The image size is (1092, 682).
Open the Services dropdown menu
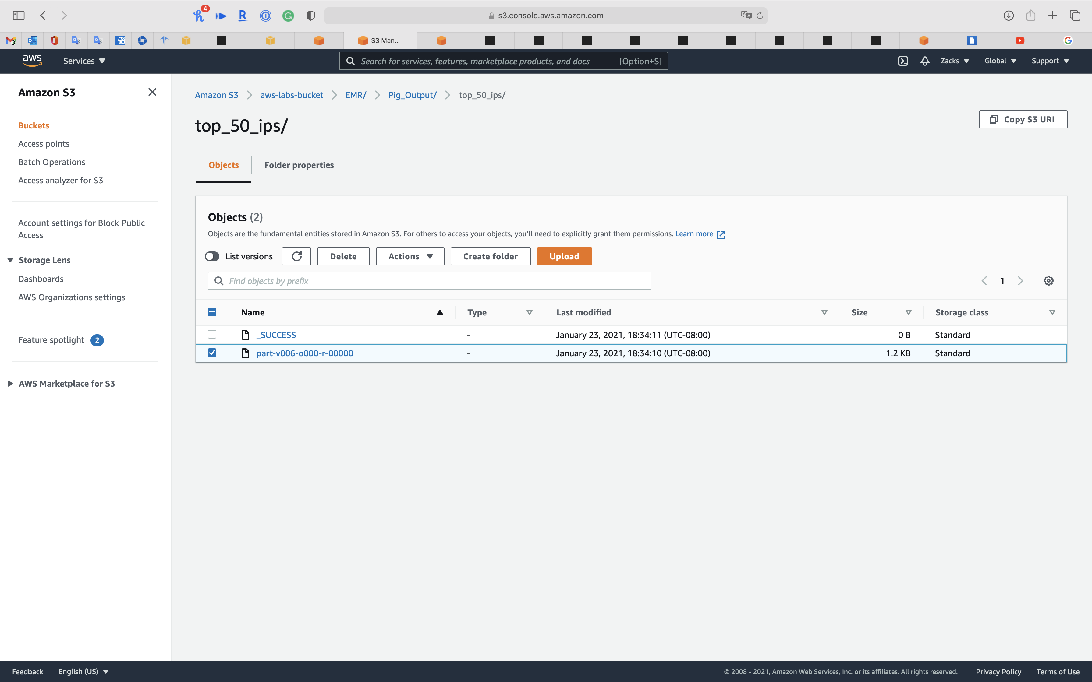click(84, 61)
